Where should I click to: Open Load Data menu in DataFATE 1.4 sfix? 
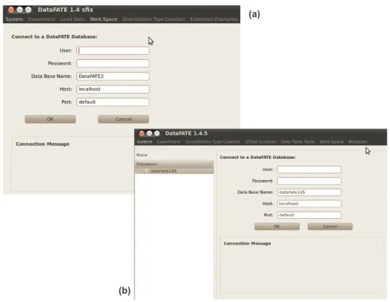(72, 19)
